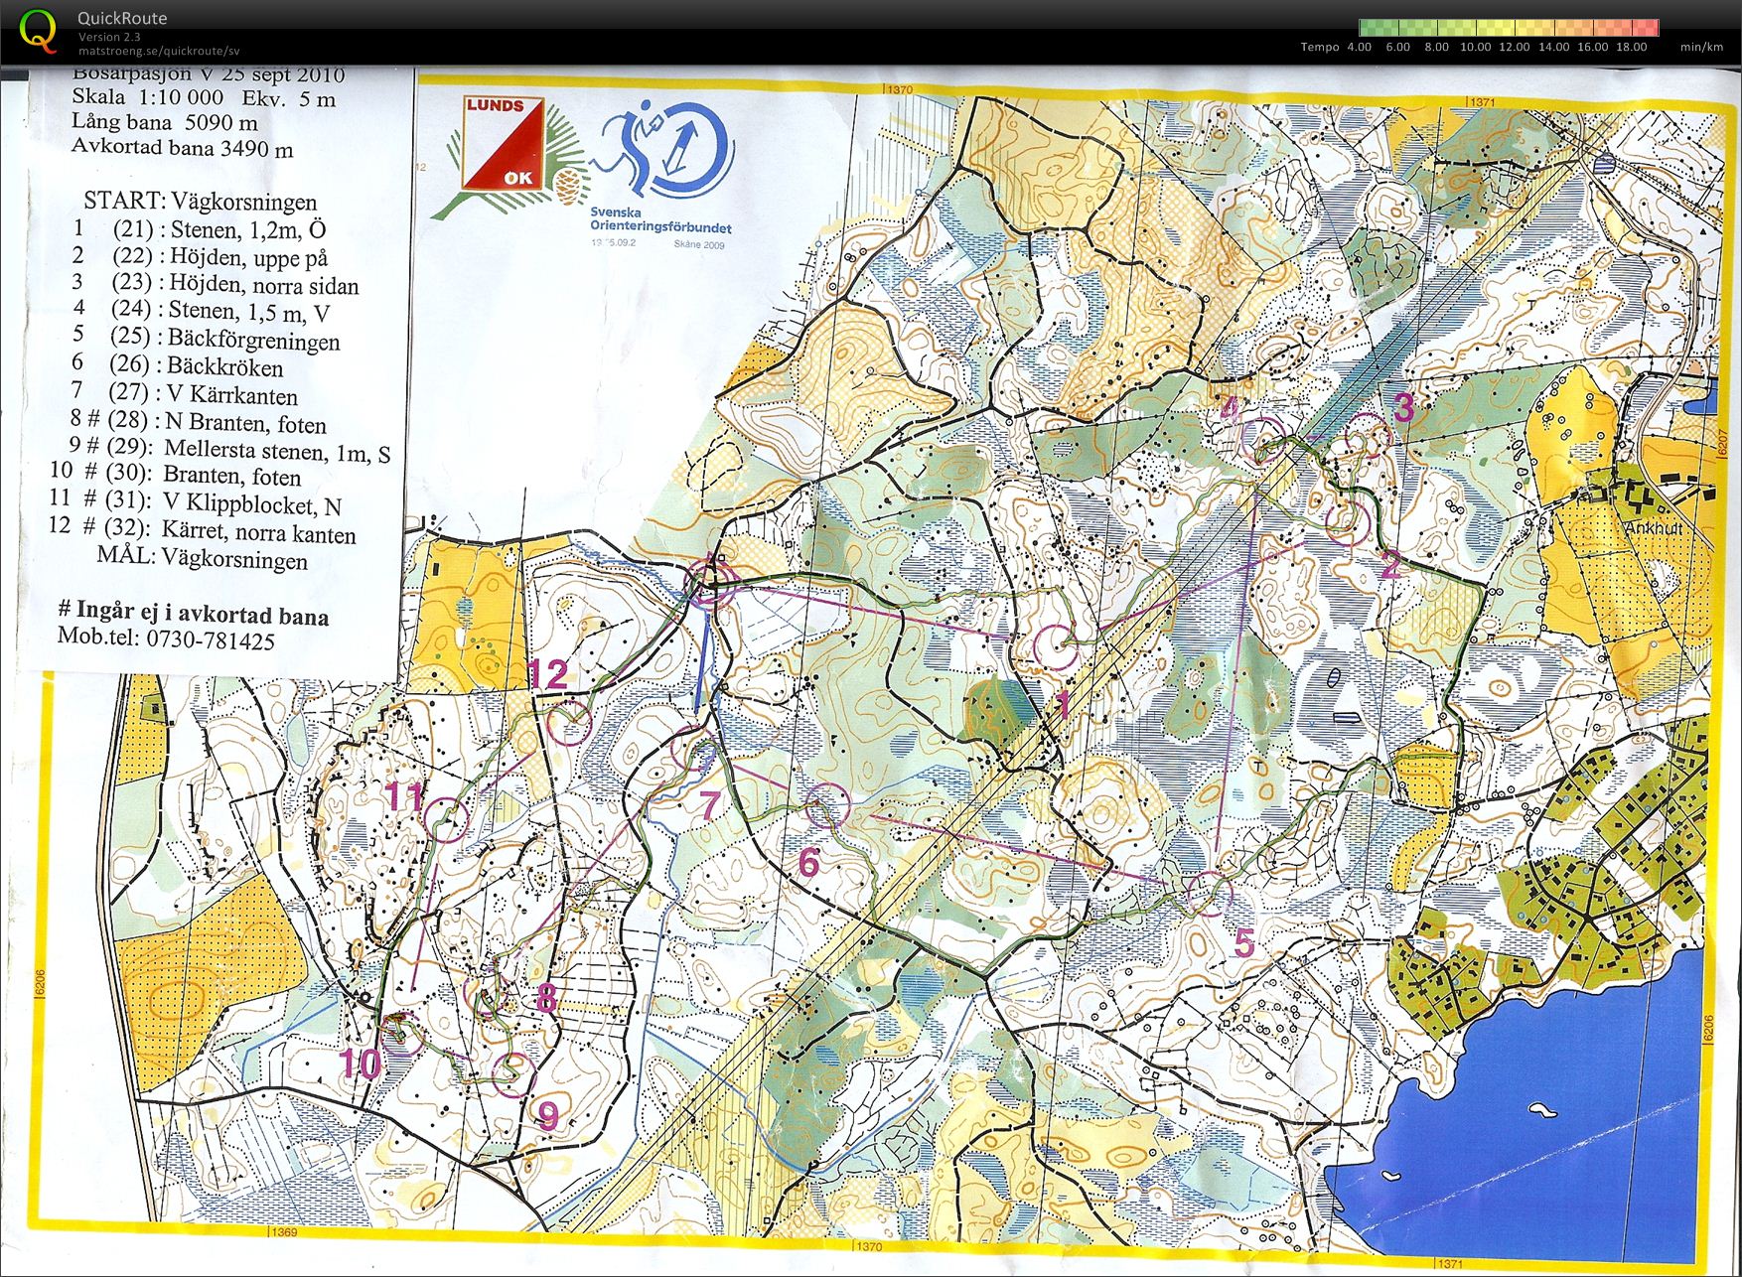
Task: Click the Avkortad bana 3490 m line
Action: [x=183, y=148]
